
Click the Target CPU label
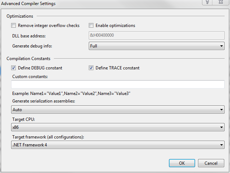[x=24, y=119]
